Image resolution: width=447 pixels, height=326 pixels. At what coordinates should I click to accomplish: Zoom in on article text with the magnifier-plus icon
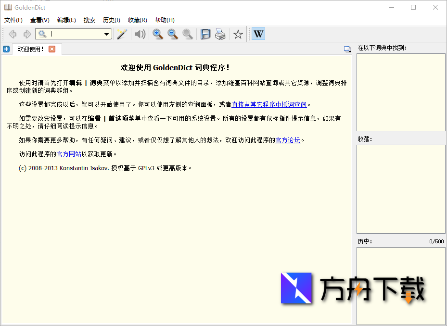pos(158,34)
